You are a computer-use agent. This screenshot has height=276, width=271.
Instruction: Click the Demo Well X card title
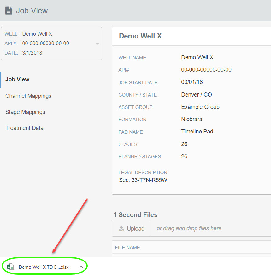(x=140, y=36)
